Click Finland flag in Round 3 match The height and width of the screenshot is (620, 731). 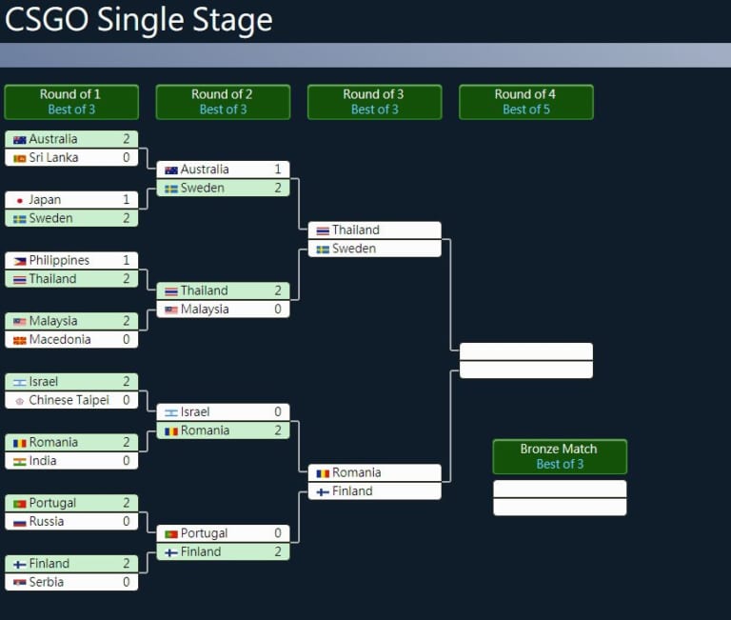pyautogui.click(x=323, y=492)
